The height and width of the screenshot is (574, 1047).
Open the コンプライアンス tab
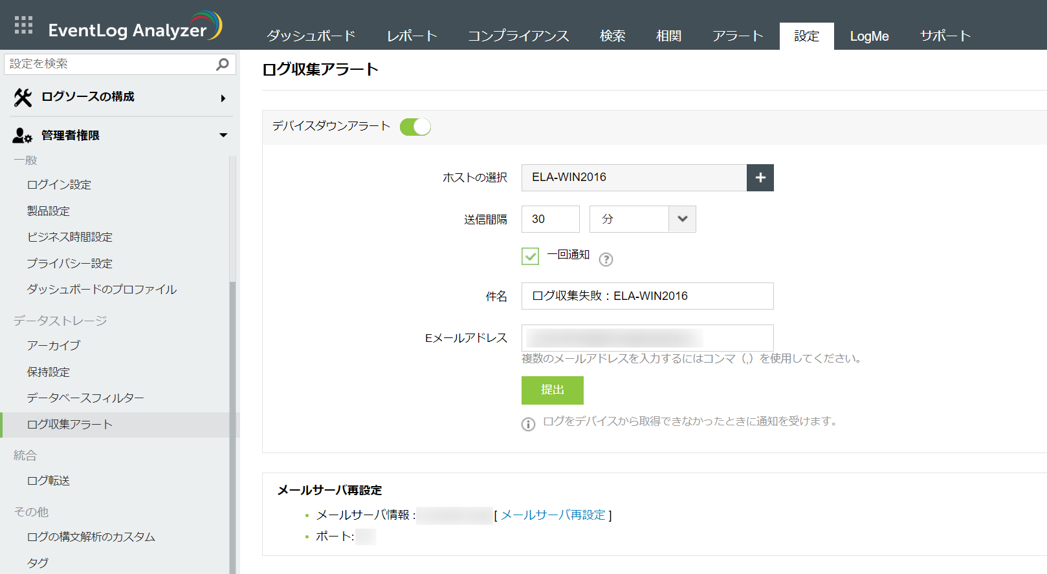[518, 36]
